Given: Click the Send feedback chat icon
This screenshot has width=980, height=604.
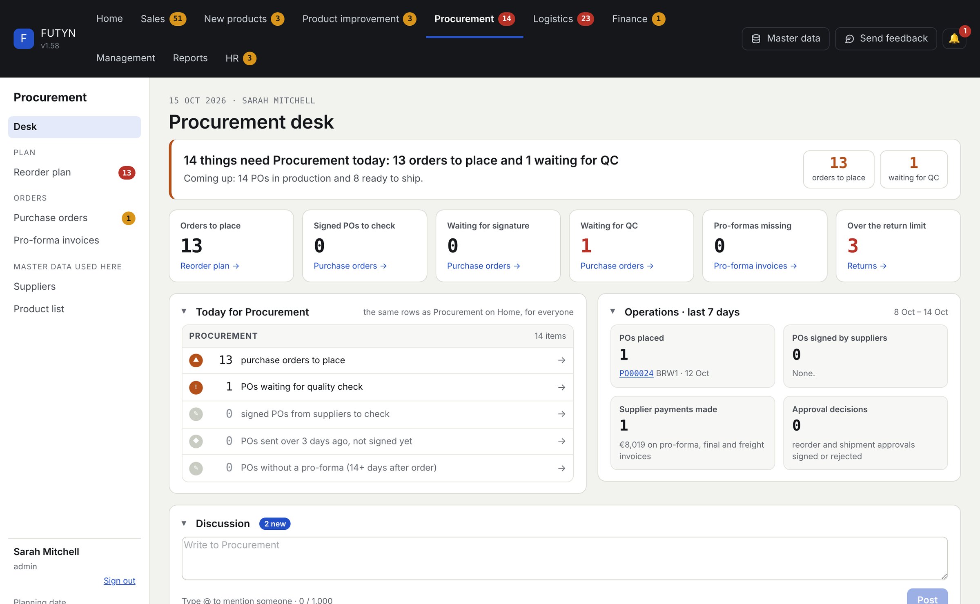Looking at the screenshot, I should [849, 39].
